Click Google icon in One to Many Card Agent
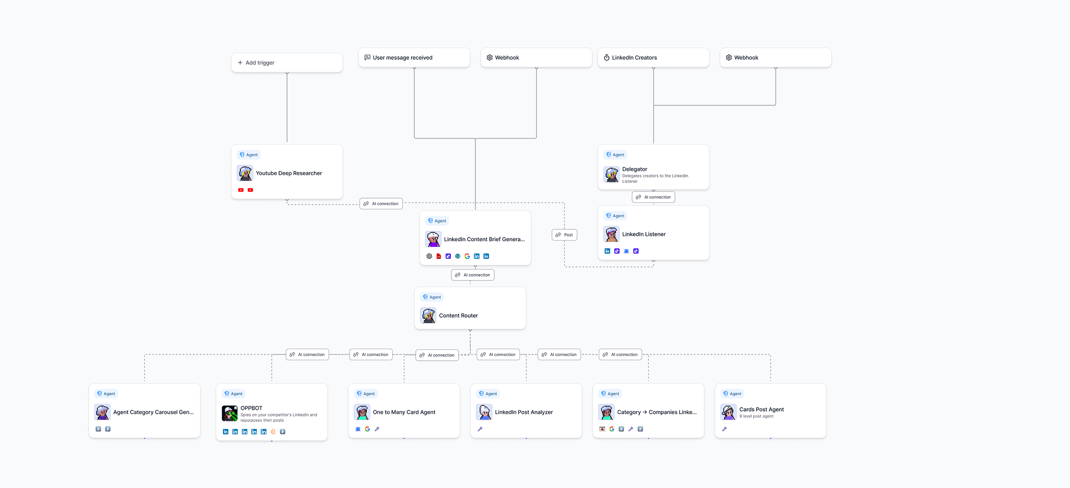Image resolution: width=1070 pixels, height=488 pixels. [367, 429]
